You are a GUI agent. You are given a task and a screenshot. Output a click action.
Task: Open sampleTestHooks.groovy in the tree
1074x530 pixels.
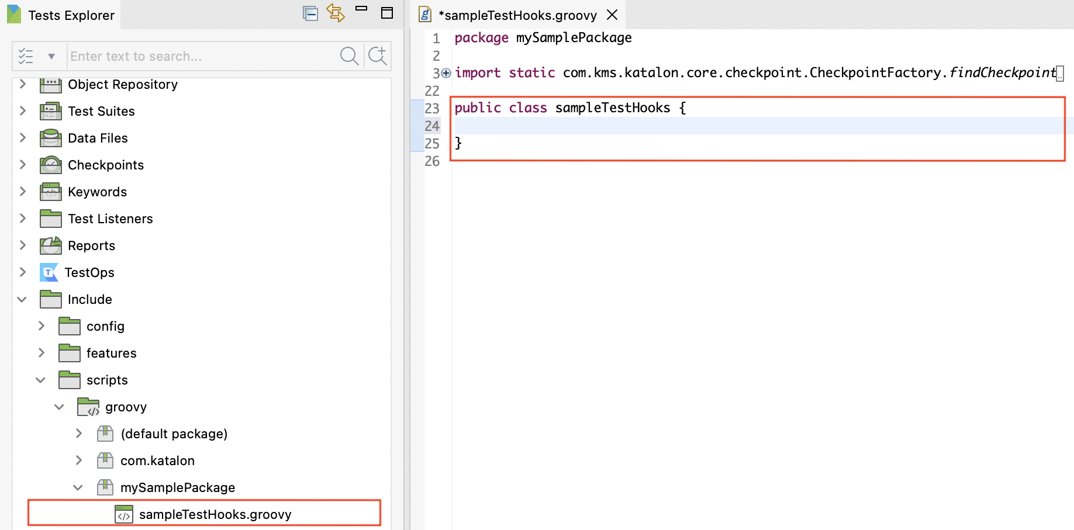(215, 514)
